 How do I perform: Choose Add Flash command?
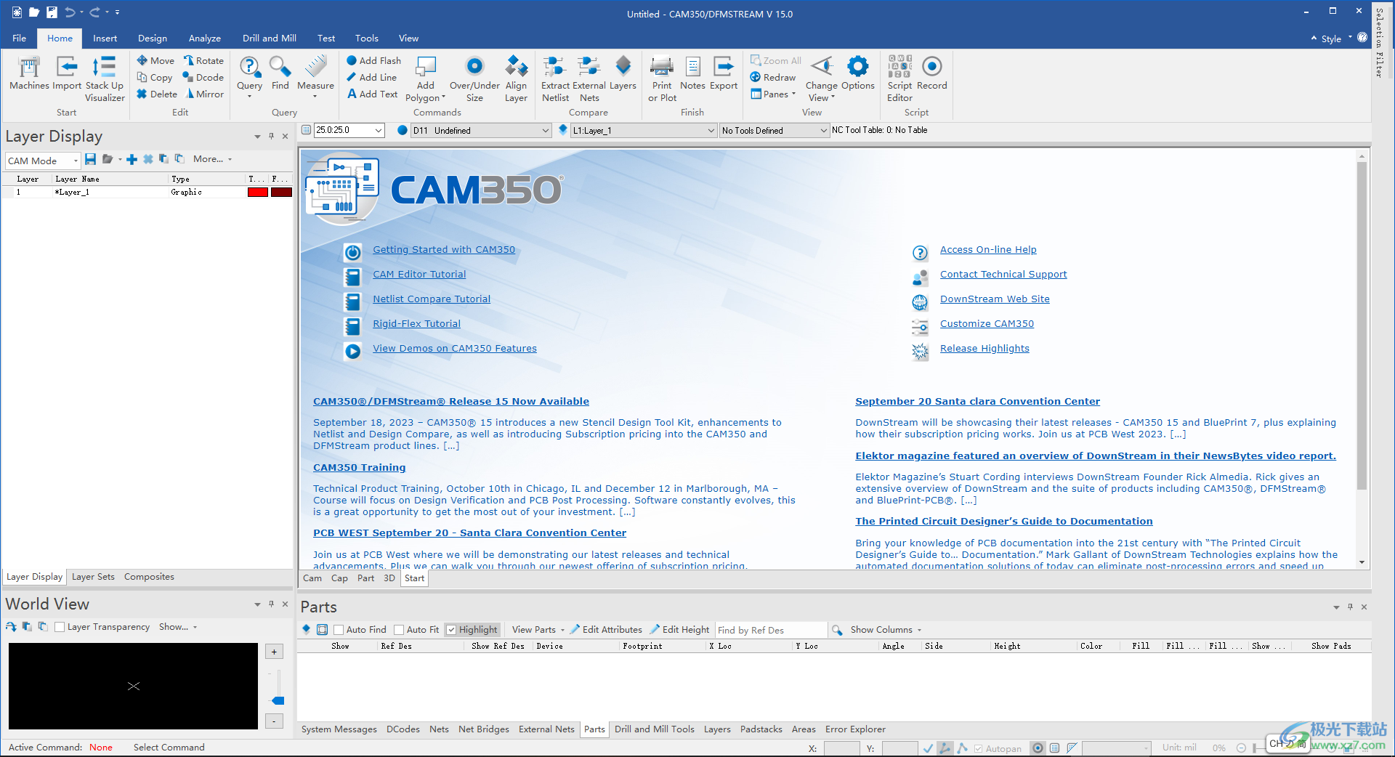click(x=373, y=61)
